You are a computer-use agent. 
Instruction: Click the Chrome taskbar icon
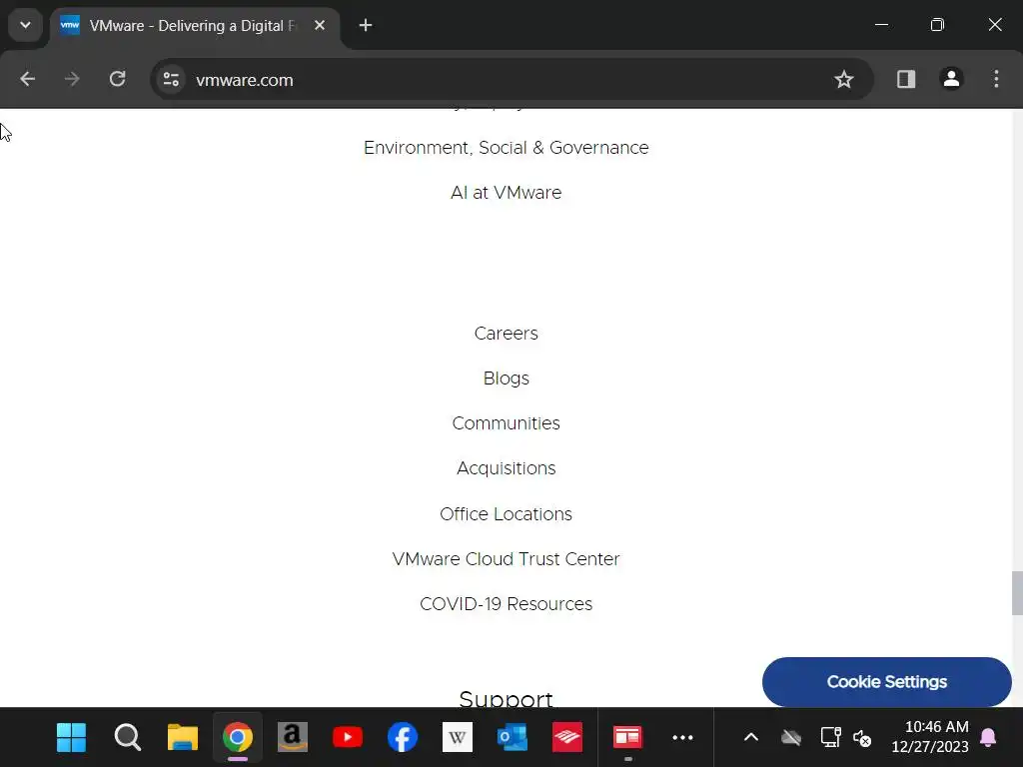pyautogui.click(x=238, y=738)
